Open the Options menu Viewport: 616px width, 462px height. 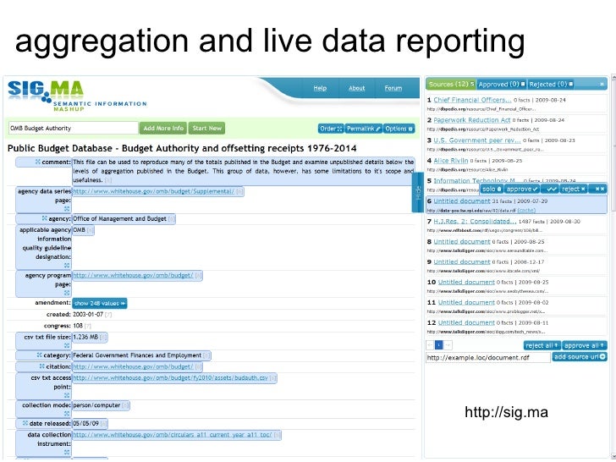(399, 129)
